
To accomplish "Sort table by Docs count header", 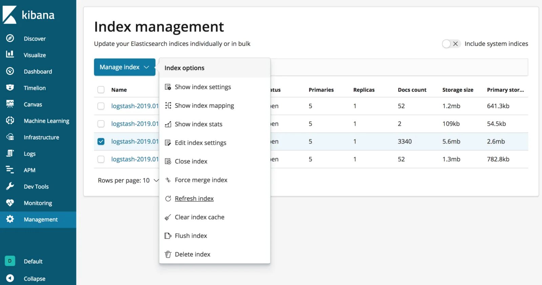I will pyautogui.click(x=412, y=90).
